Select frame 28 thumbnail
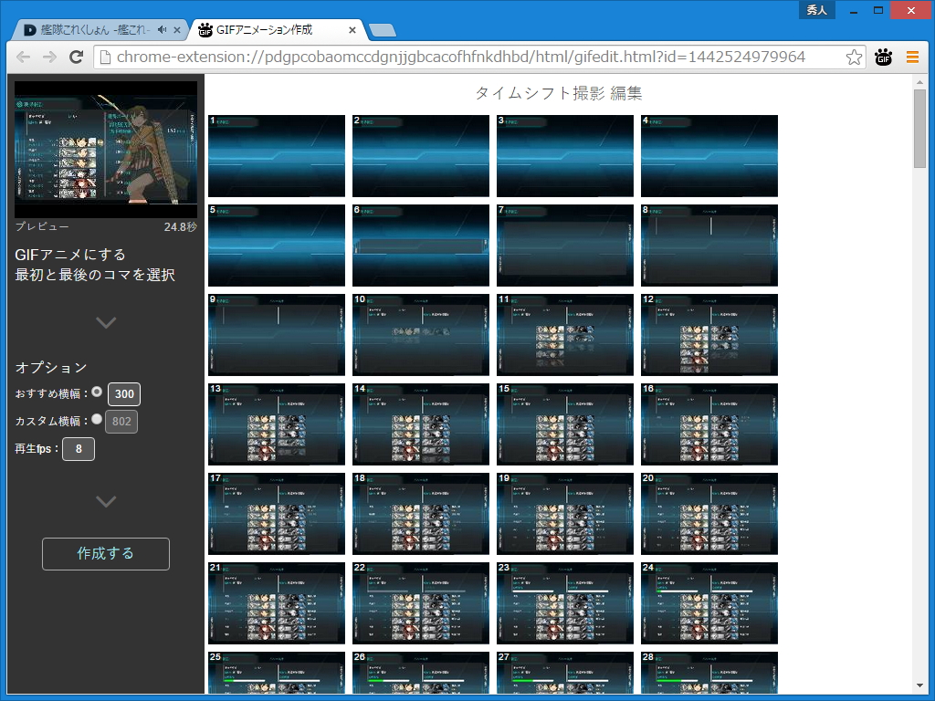This screenshot has width=935, height=701. tap(709, 673)
